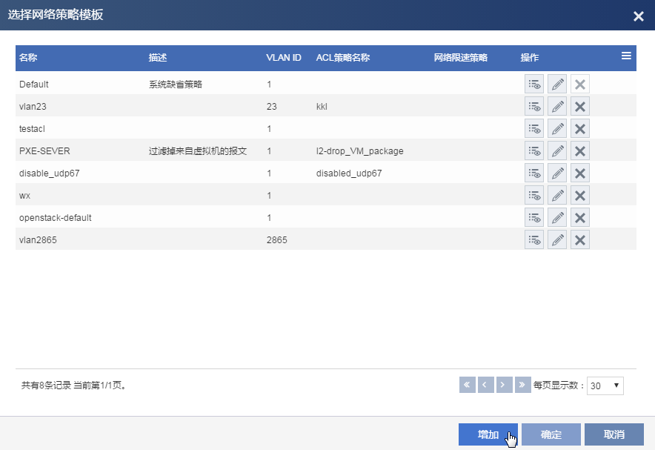Edit the wx policy template
Viewport: 655px width, 450px height.
pos(557,196)
